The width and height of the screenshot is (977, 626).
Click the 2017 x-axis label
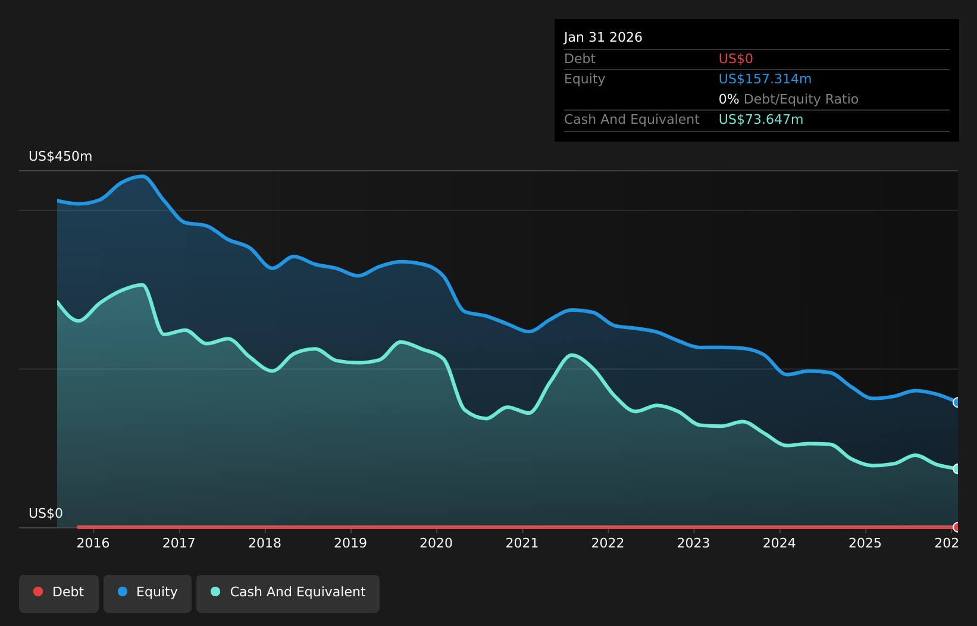pos(179,543)
